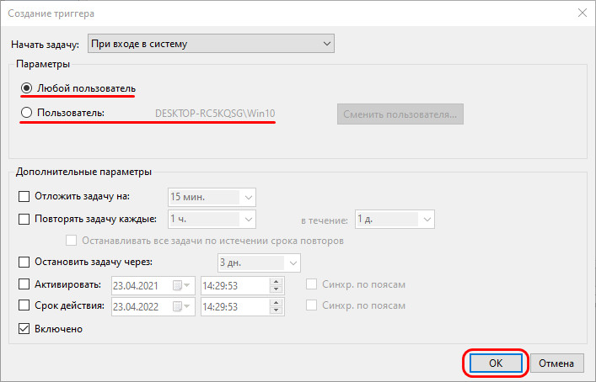Open the '3 дн.' stop duration dropdown

tap(259, 263)
